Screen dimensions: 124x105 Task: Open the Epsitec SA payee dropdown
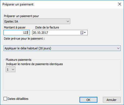coord(37,21)
